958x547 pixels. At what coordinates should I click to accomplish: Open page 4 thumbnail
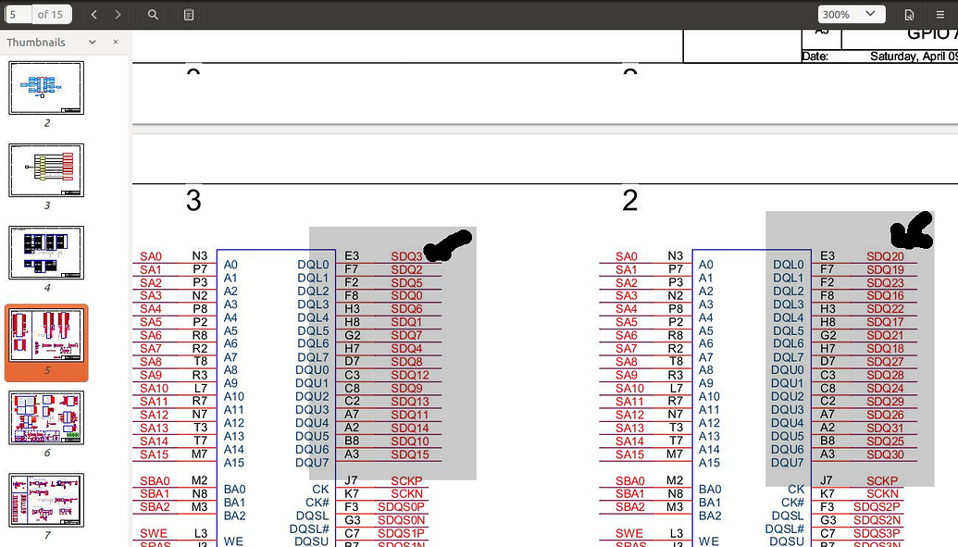pos(46,253)
